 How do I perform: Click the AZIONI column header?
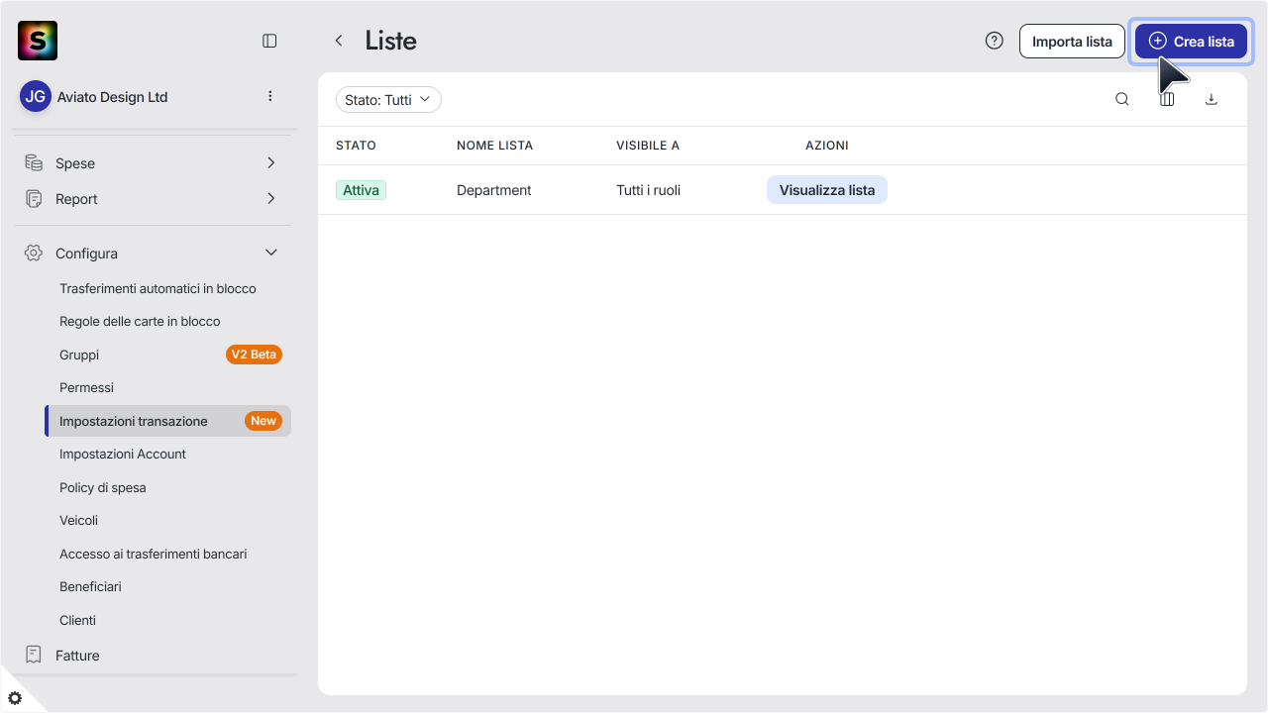pos(827,146)
